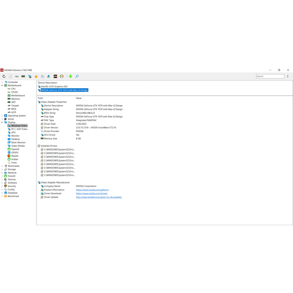Open the GPGPU tree item
This screenshot has height=293, width=293.
click(x=15, y=153)
